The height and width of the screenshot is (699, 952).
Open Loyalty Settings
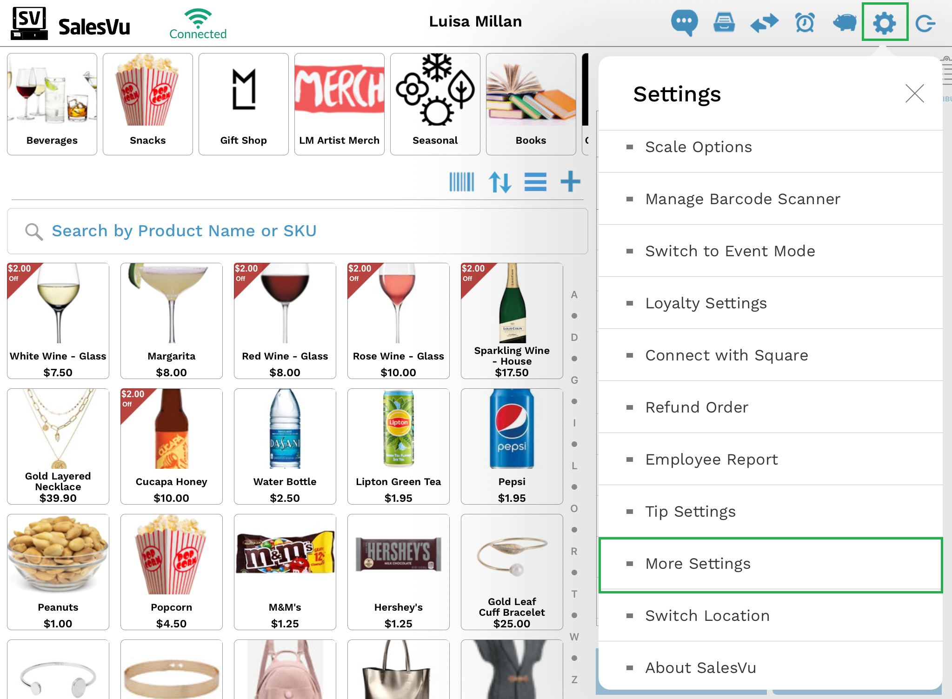(770, 303)
